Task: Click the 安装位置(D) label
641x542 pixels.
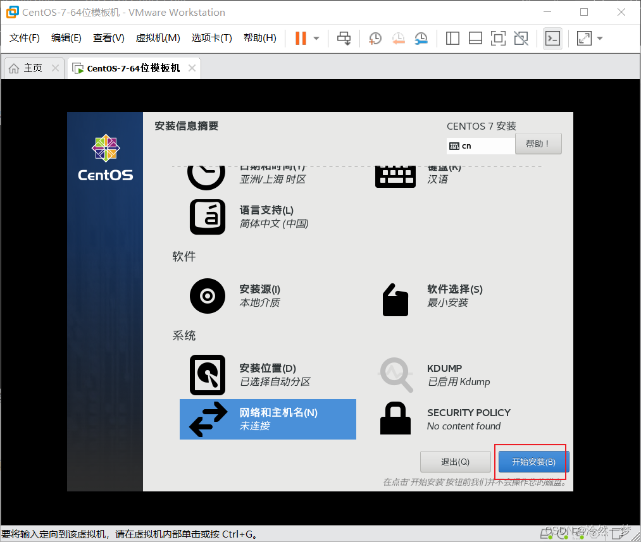Action: (268, 368)
